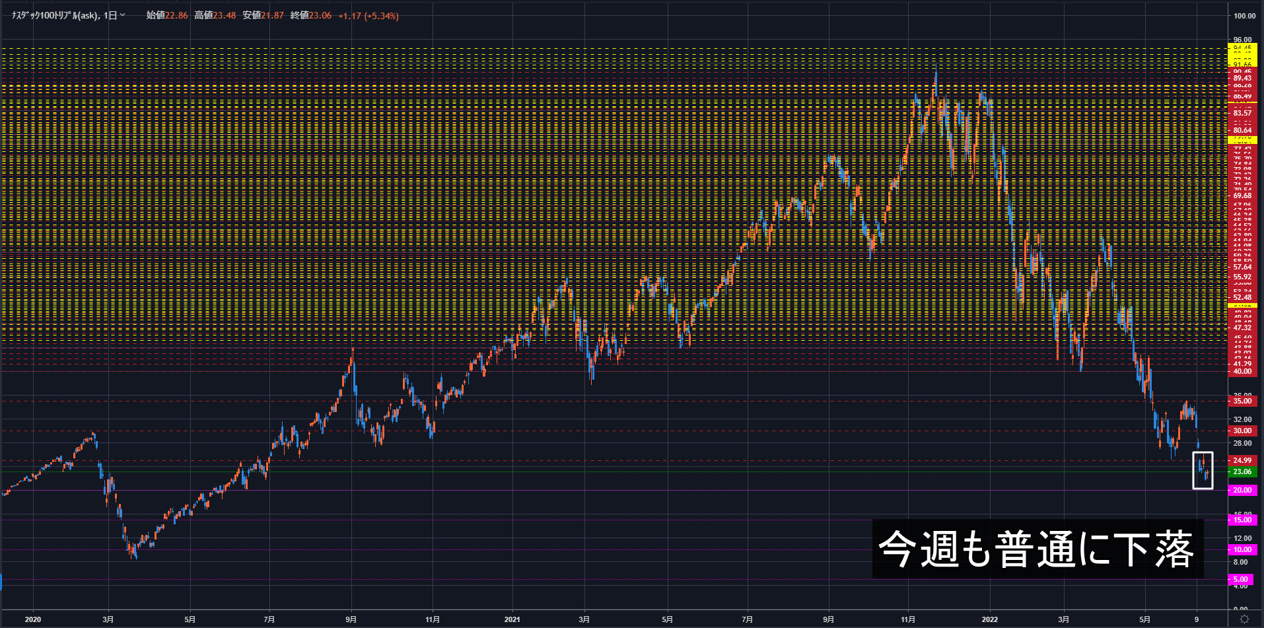Viewport: 1264px width, 628px height.
Task: Click the magenta 15.00 price line label
Action: 1242,520
